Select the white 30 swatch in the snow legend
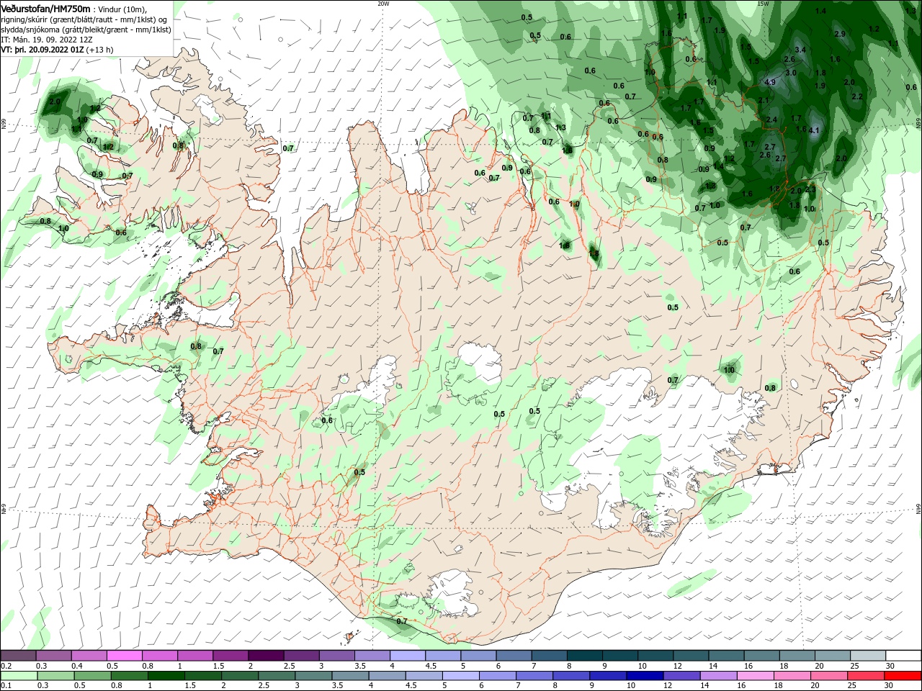 click(x=903, y=656)
